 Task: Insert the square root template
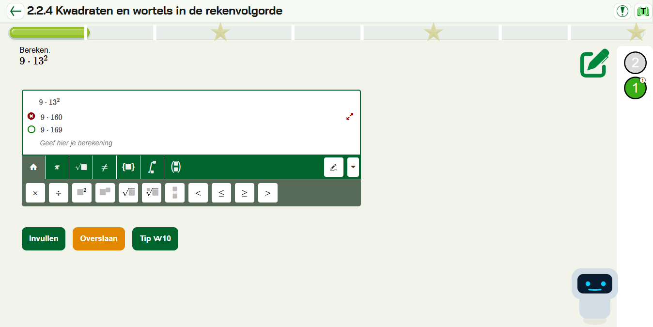pos(128,193)
